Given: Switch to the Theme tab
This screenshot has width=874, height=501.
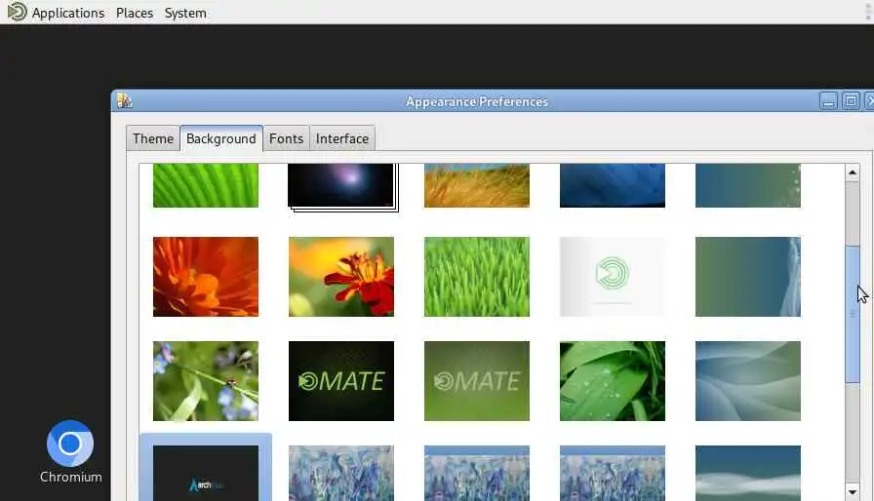Looking at the screenshot, I should point(153,138).
